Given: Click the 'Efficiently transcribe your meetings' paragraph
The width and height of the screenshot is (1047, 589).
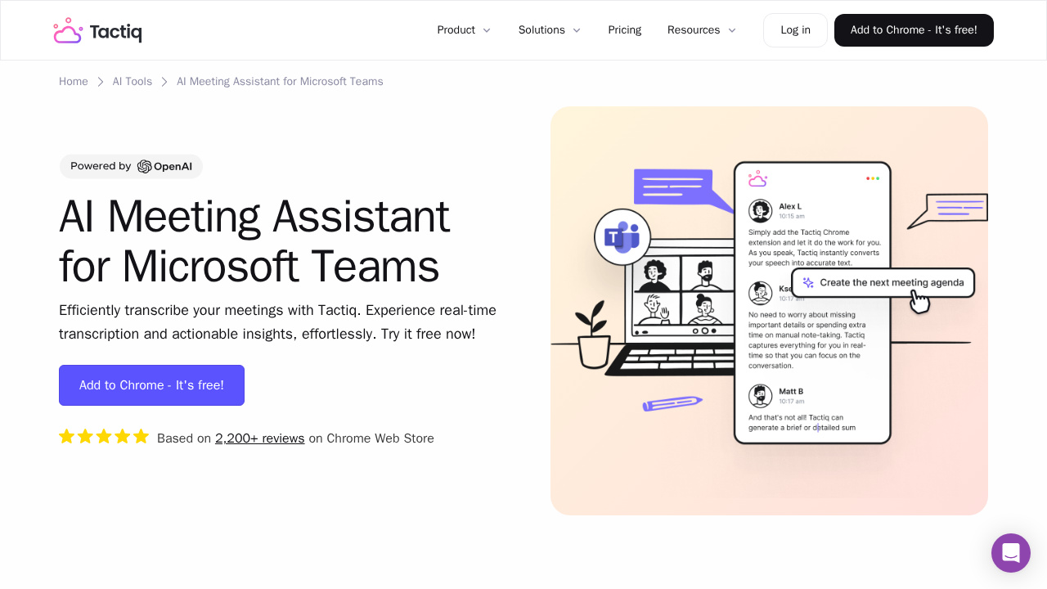Looking at the screenshot, I should 277,322.
